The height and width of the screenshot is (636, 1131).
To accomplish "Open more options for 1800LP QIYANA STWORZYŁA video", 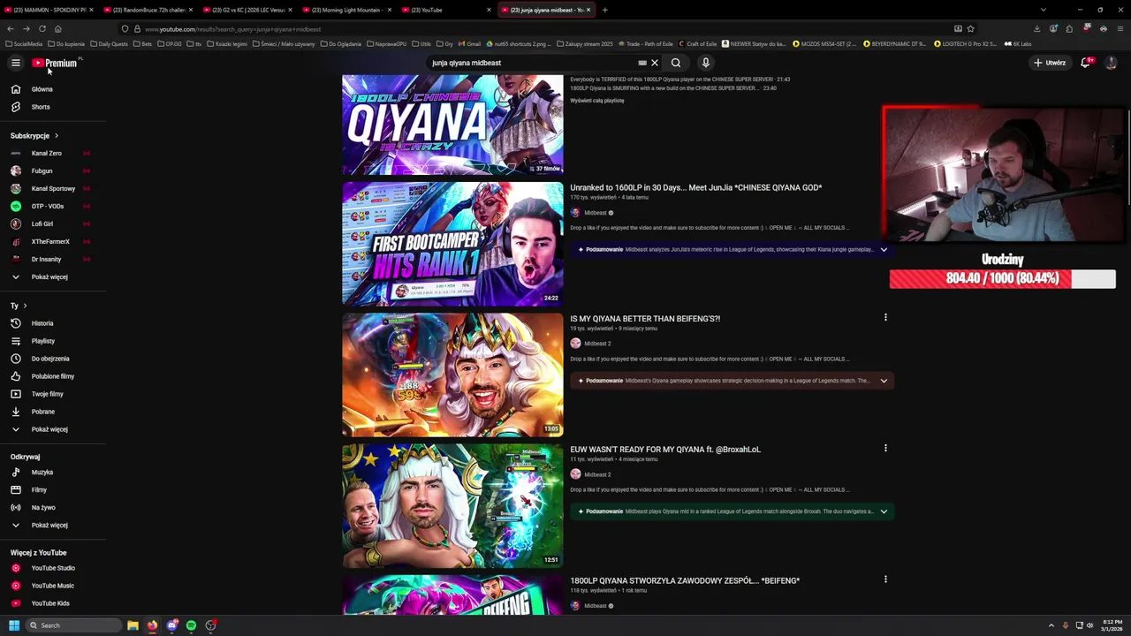I will pyautogui.click(x=885, y=579).
